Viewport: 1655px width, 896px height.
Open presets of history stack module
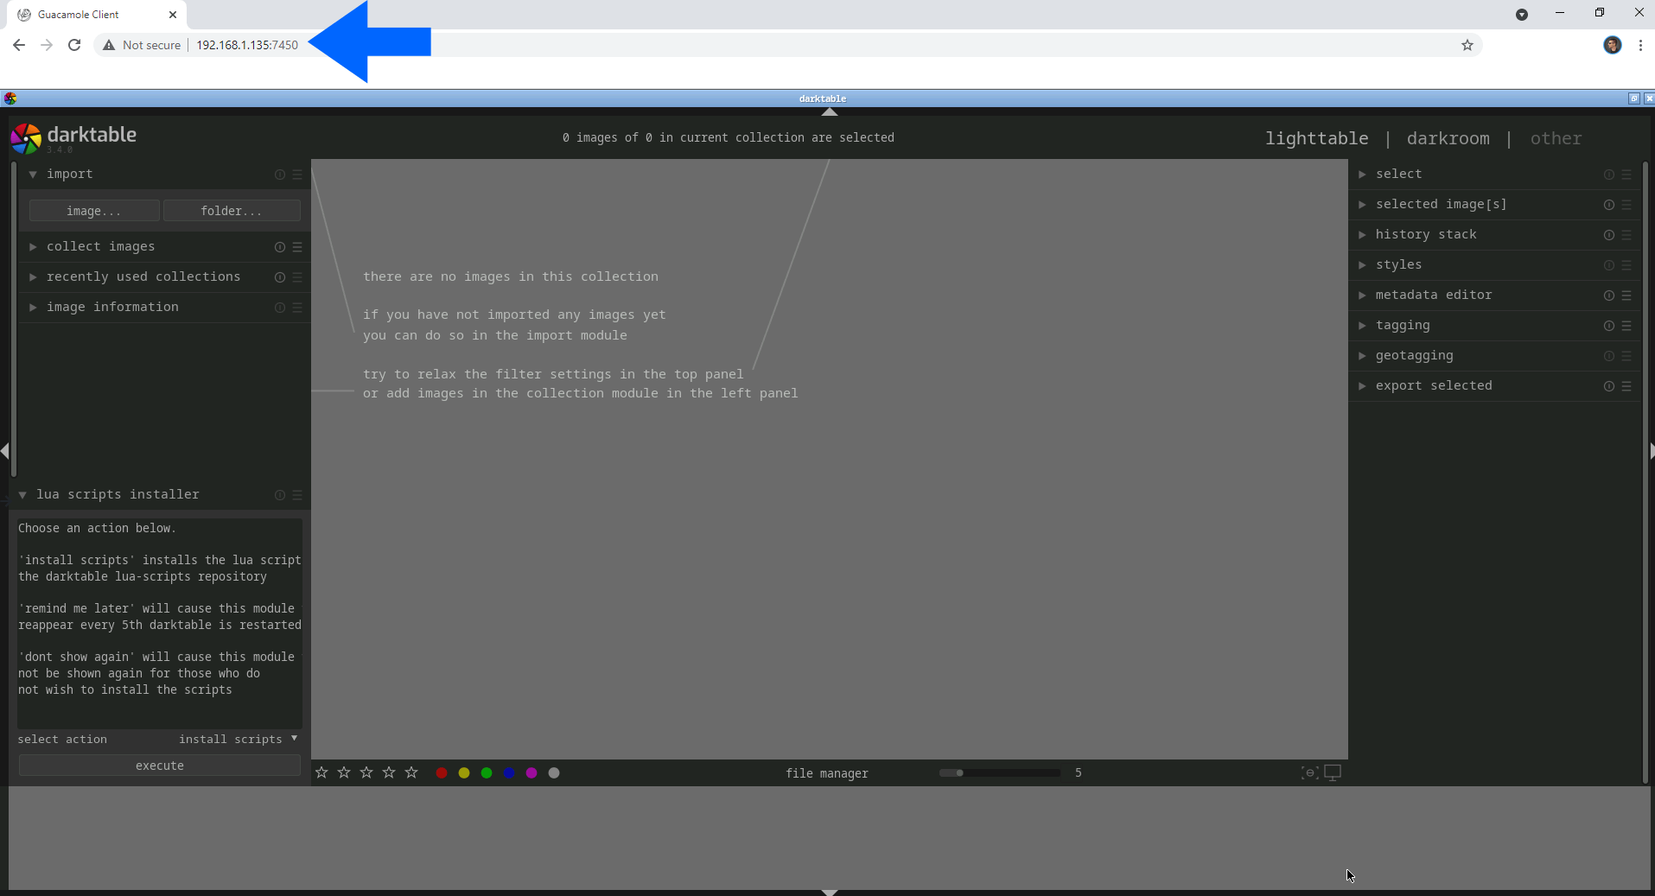1626,235
